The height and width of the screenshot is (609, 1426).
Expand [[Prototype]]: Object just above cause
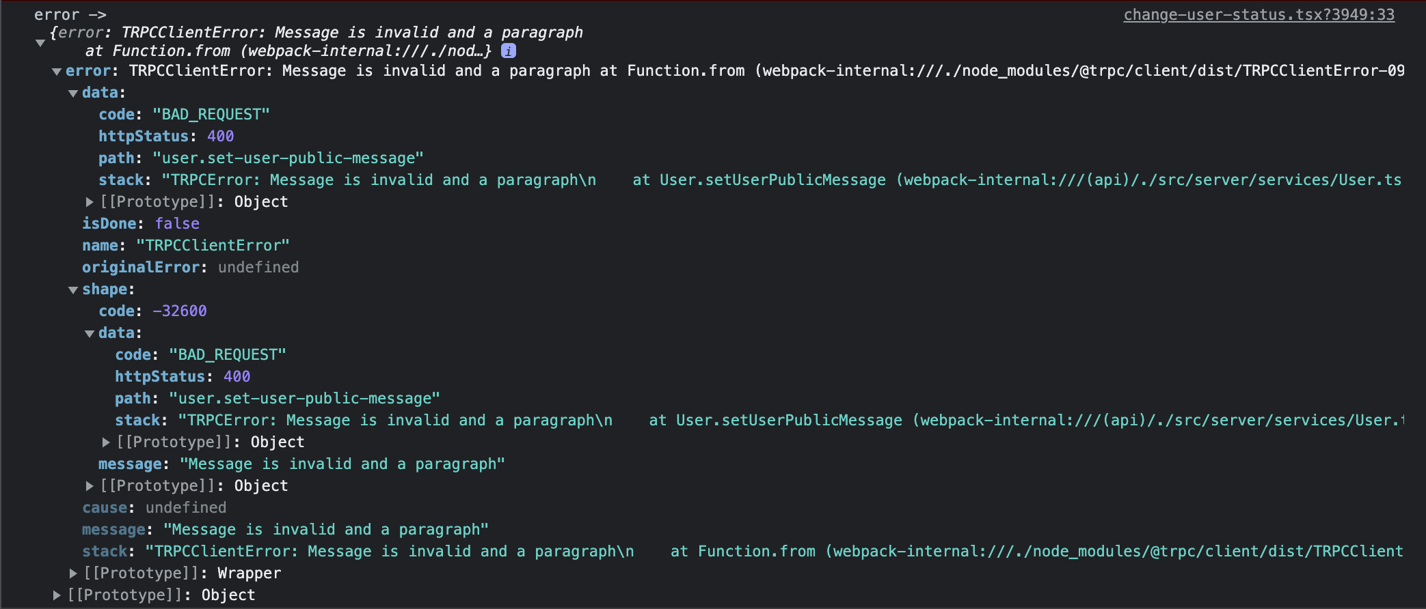pyautogui.click(x=90, y=486)
